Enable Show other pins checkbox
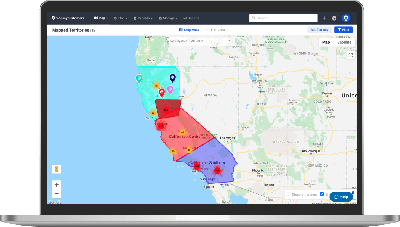 point(289,194)
